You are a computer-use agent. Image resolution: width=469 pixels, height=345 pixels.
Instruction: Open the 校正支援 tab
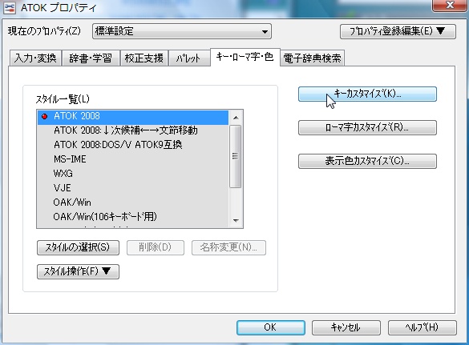144,58
